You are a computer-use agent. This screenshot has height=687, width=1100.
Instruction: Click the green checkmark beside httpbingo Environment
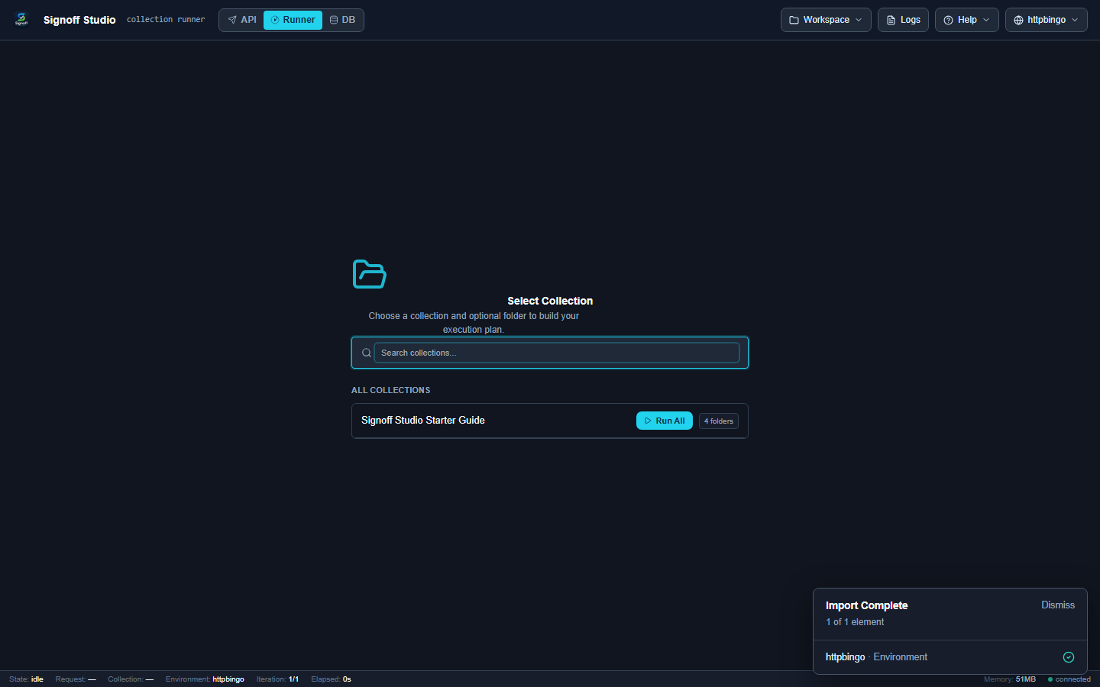[x=1069, y=657]
